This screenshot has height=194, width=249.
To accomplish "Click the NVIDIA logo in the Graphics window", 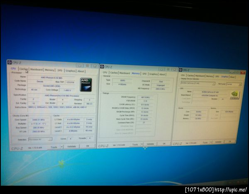I will [x=235, y=95].
